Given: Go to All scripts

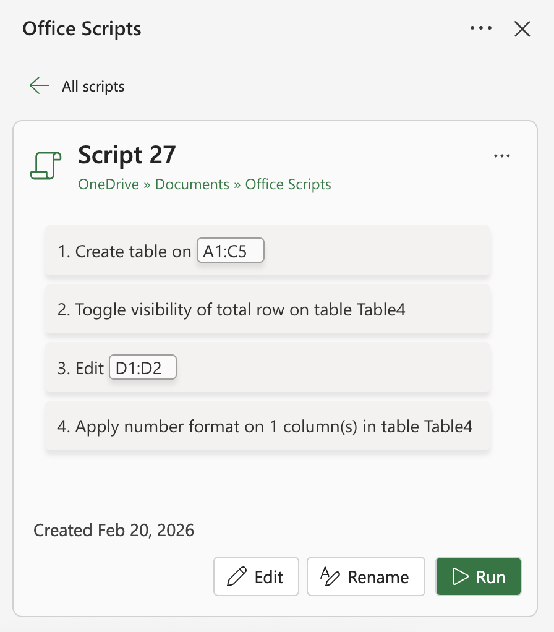Looking at the screenshot, I should pos(93,87).
